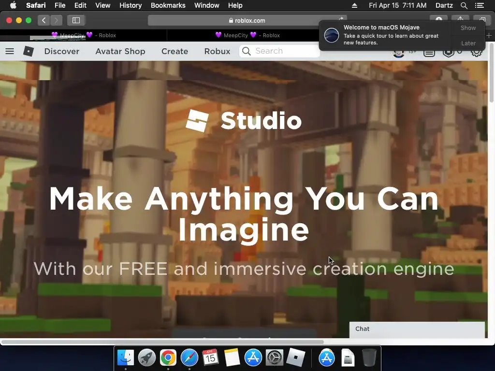
Task: Click the date and time in menu bar
Action: 397,5
